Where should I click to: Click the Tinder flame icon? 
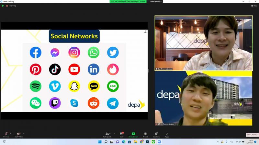point(113,69)
